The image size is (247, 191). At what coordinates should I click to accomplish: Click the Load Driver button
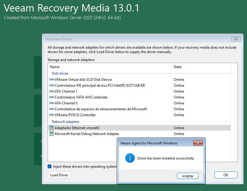tap(59, 175)
